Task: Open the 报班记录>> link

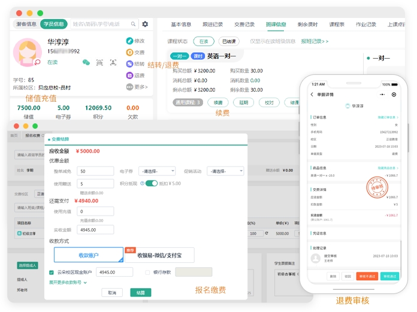Action: pyautogui.click(x=315, y=41)
